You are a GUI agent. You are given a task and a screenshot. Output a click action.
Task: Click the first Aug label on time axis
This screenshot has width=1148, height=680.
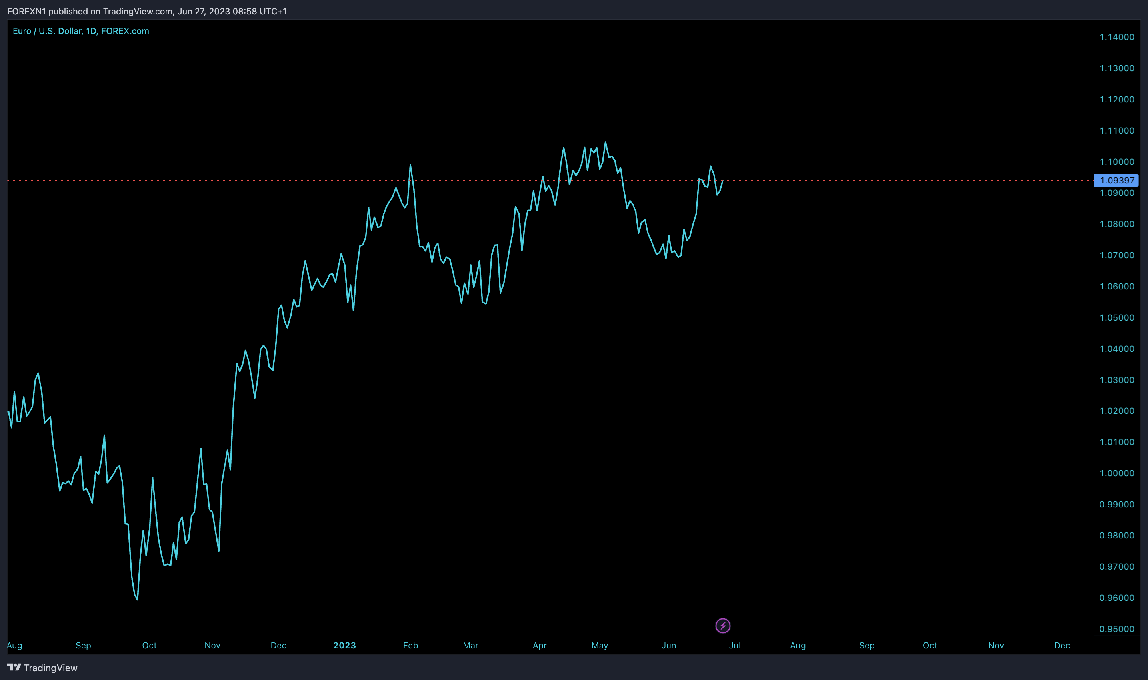pyautogui.click(x=15, y=645)
